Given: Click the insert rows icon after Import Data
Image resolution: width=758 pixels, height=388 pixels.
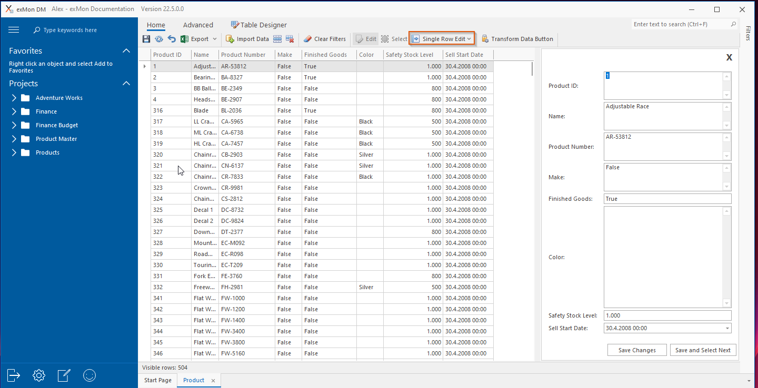Looking at the screenshot, I should click(x=277, y=39).
